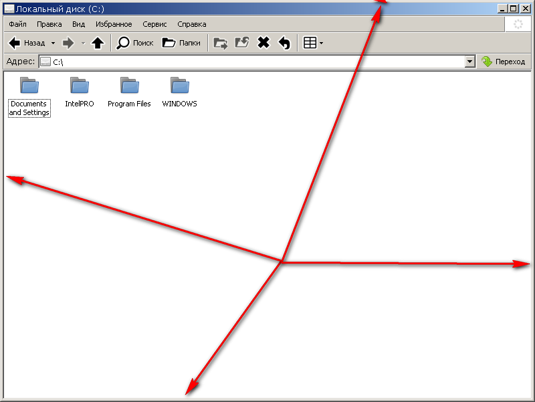535x402 pixels.
Task: Click the Move To folder icon
Action: (220, 43)
